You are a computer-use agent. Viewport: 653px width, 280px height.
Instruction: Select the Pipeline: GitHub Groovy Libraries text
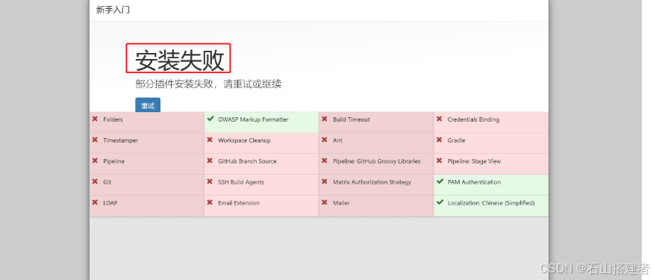pos(377,161)
